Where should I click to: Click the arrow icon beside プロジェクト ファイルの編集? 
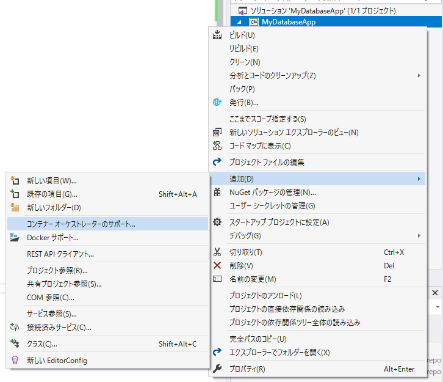click(217, 162)
